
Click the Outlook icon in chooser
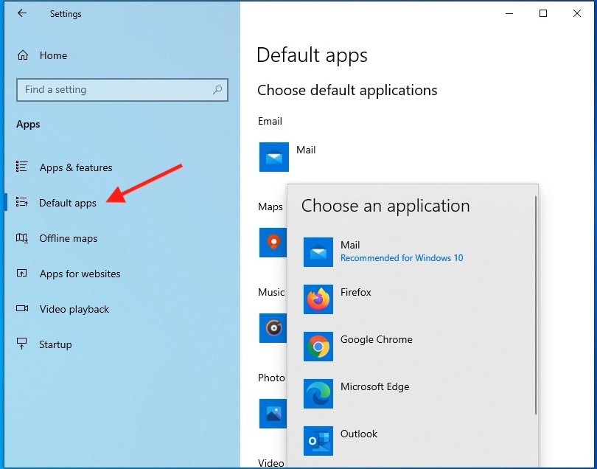pyautogui.click(x=318, y=441)
